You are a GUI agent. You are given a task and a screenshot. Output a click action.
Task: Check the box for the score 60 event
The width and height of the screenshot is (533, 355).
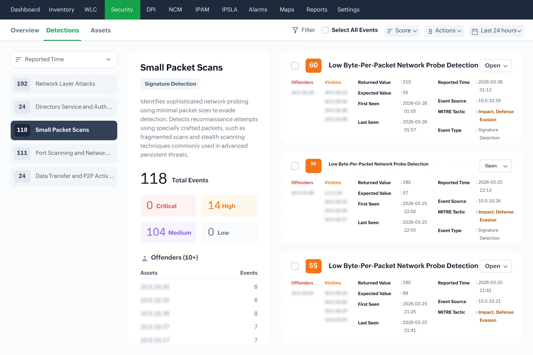click(295, 66)
